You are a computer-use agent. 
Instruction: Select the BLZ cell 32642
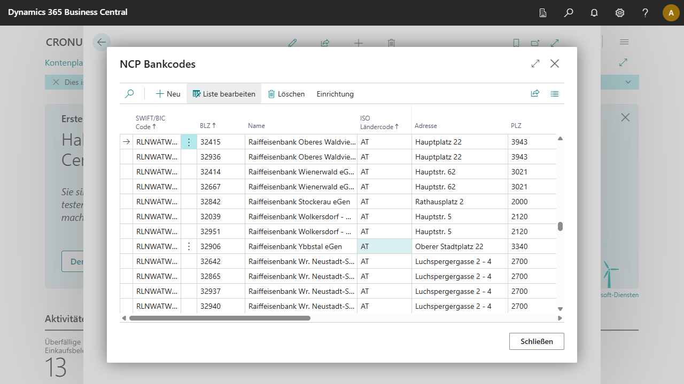pyautogui.click(x=221, y=261)
